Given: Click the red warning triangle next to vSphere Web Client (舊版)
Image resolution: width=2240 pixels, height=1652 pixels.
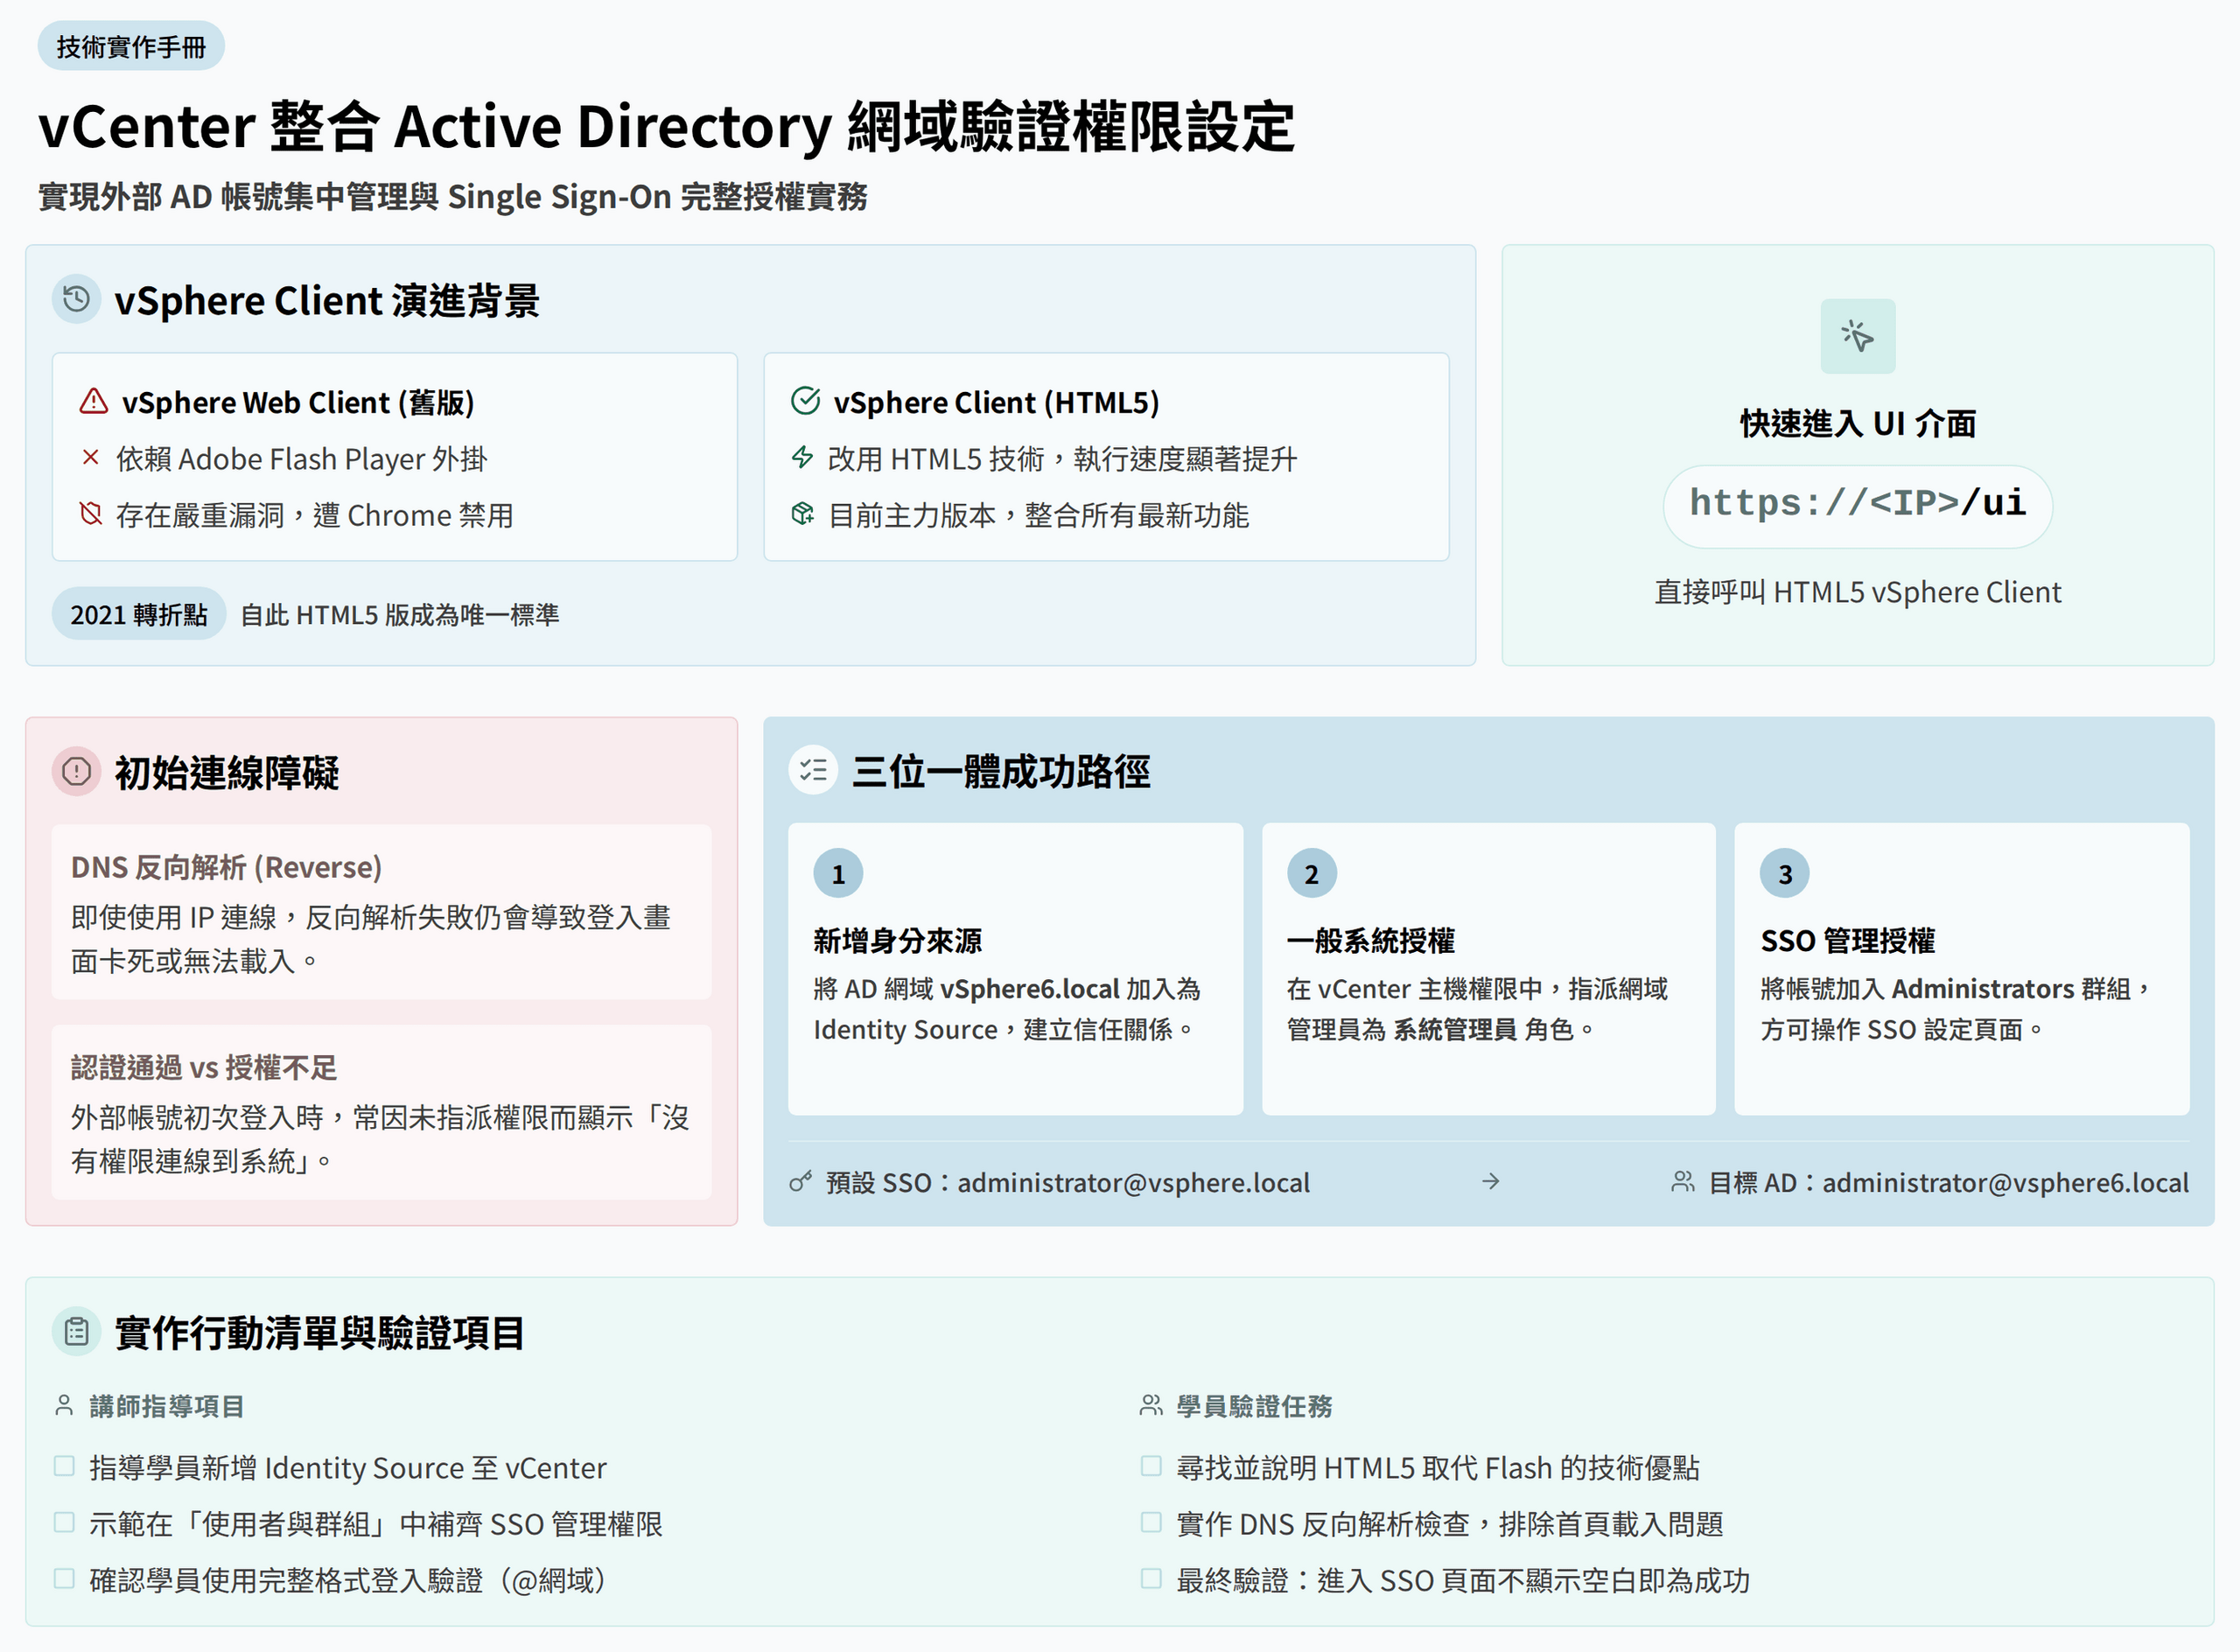Looking at the screenshot, I should pyautogui.click(x=93, y=401).
